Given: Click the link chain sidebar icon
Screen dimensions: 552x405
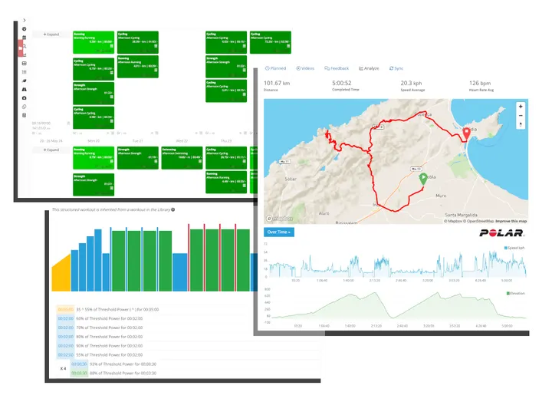Looking at the screenshot, I should (x=25, y=107).
